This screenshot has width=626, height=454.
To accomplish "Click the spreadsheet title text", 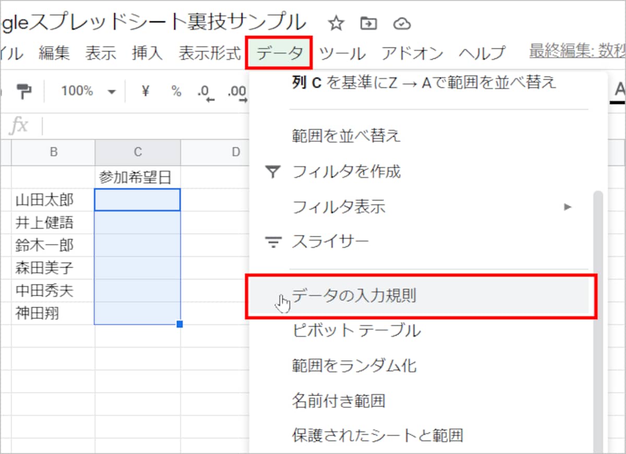I will tap(153, 22).
